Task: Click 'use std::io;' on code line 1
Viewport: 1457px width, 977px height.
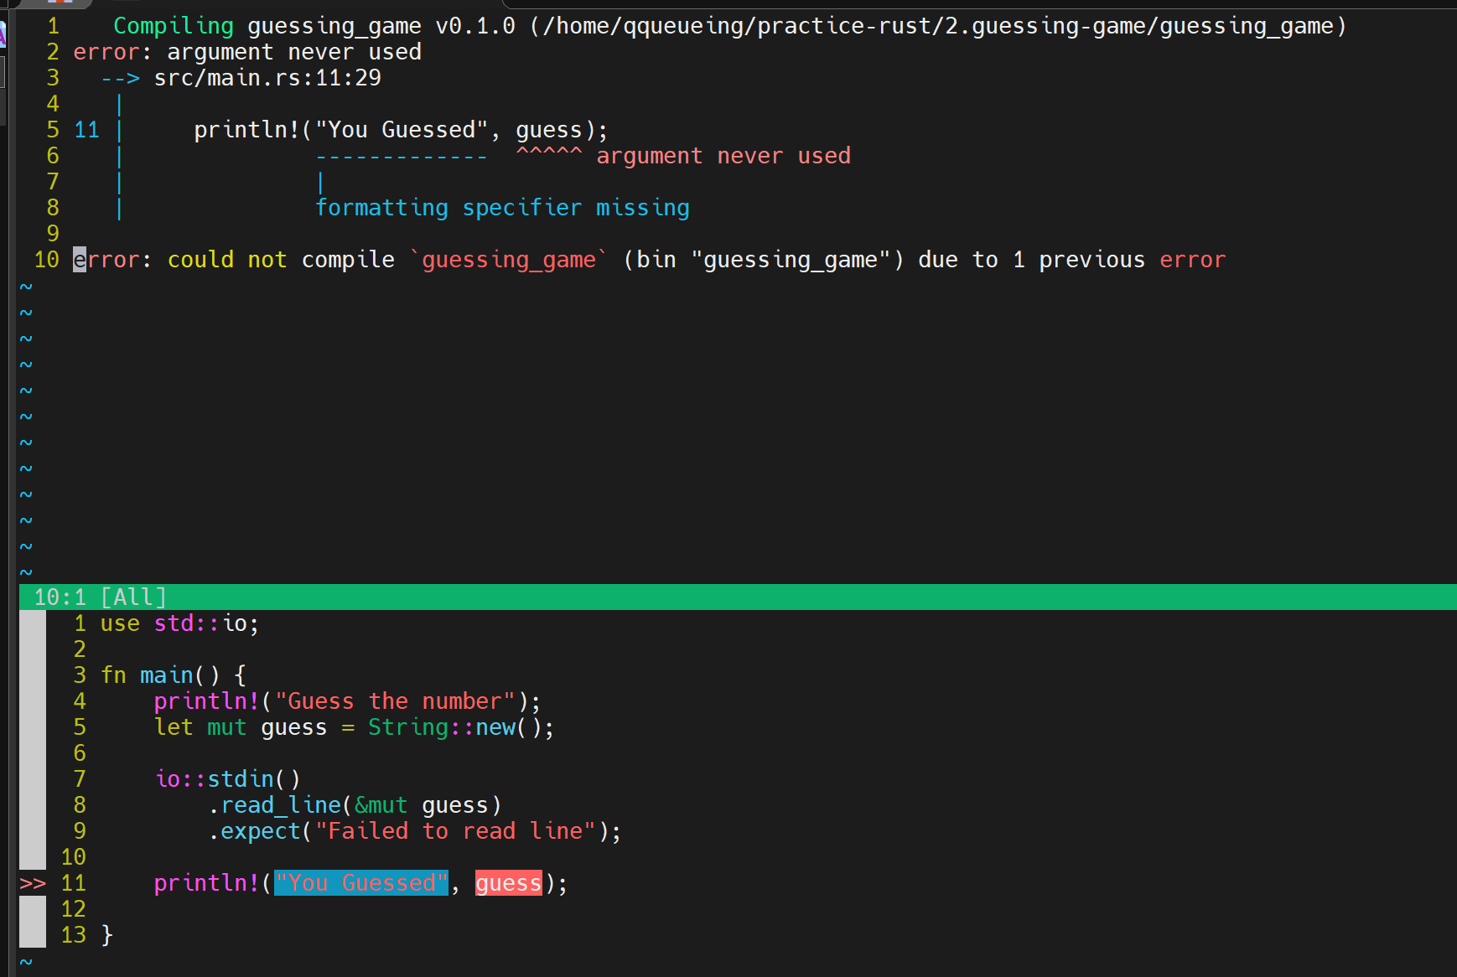Action: [x=179, y=623]
